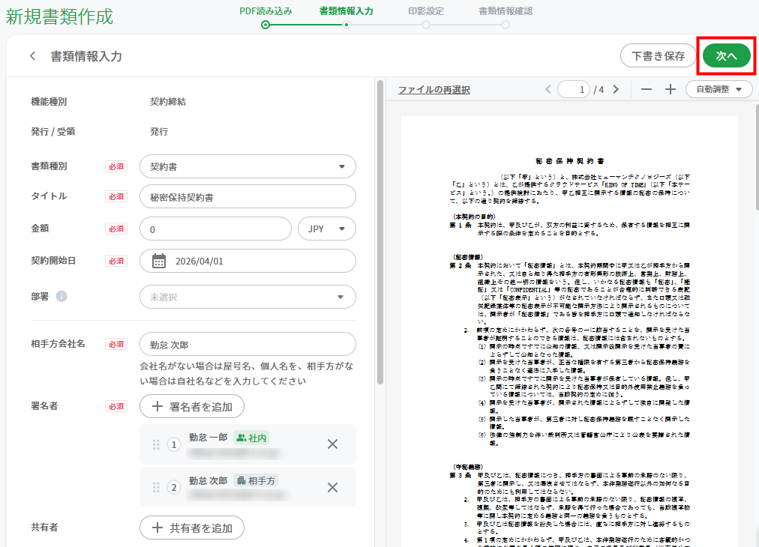This screenshot has height=547, width=759.
Task: Click the 金額 input field
Action: click(215, 229)
